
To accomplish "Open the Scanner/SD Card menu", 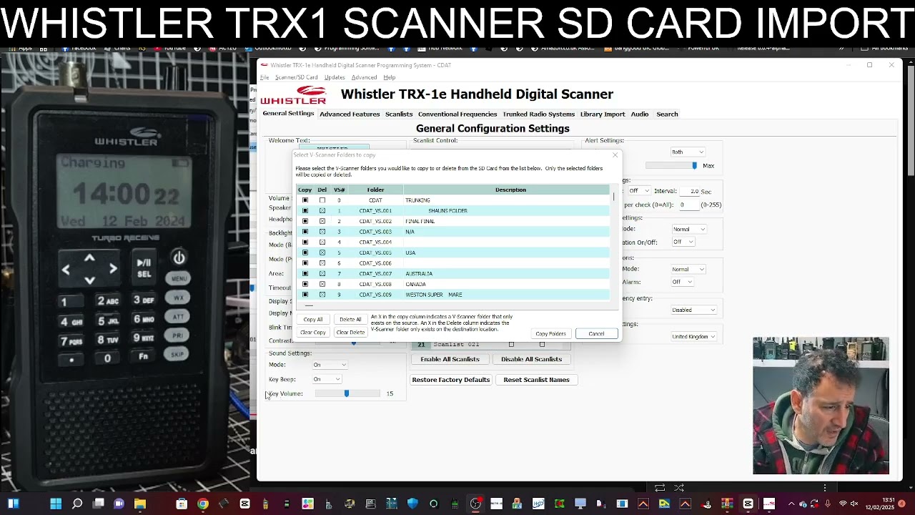I will click(x=297, y=77).
